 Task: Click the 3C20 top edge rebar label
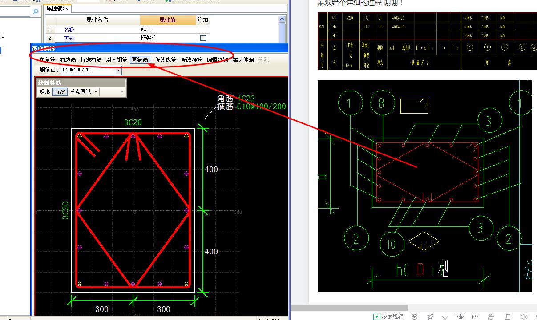coord(133,122)
